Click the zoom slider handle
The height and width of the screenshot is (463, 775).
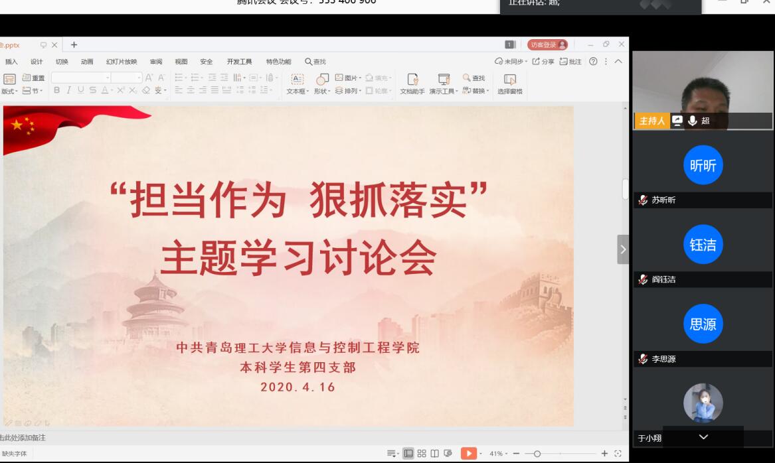(537, 454)
